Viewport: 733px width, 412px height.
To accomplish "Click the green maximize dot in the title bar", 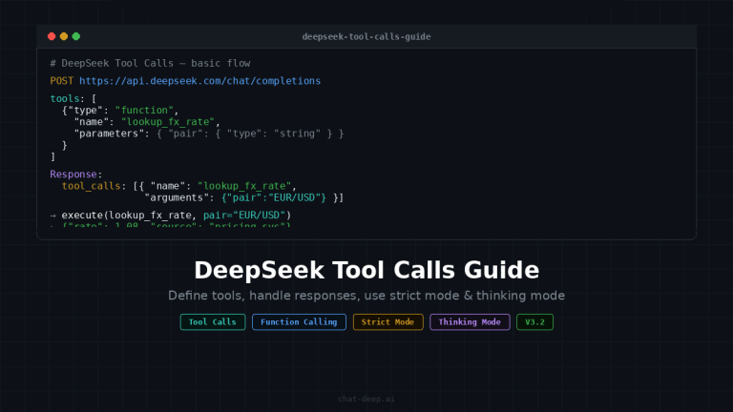I will click(75, 36).
